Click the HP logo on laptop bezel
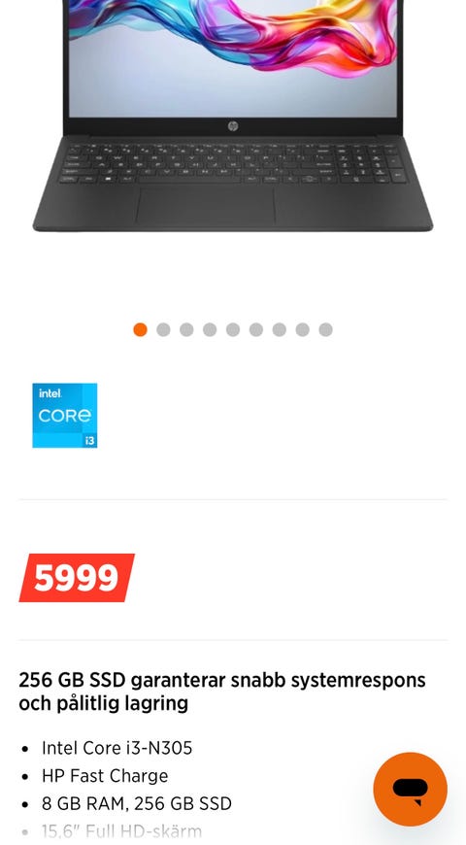 pos(233,126)
